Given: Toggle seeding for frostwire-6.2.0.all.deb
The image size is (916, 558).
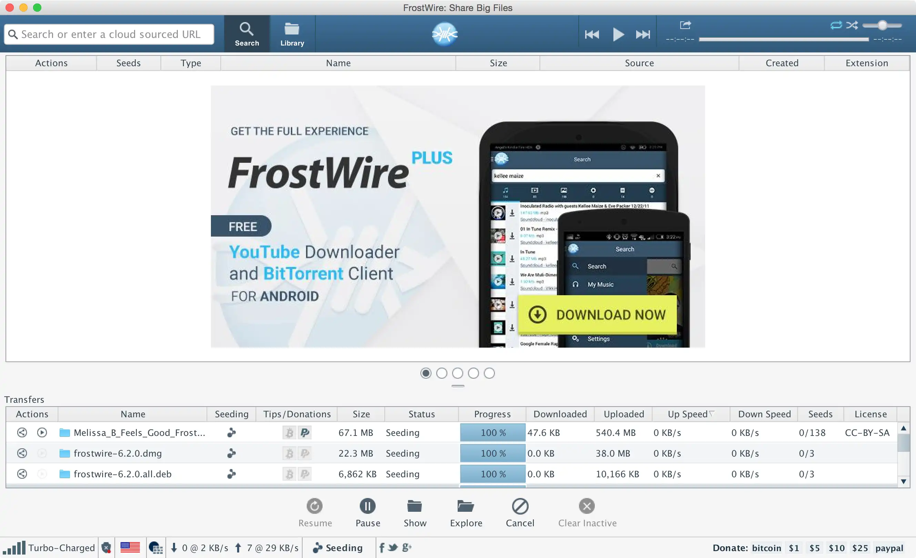Looking at the screenshot, I should coord(232,473).
